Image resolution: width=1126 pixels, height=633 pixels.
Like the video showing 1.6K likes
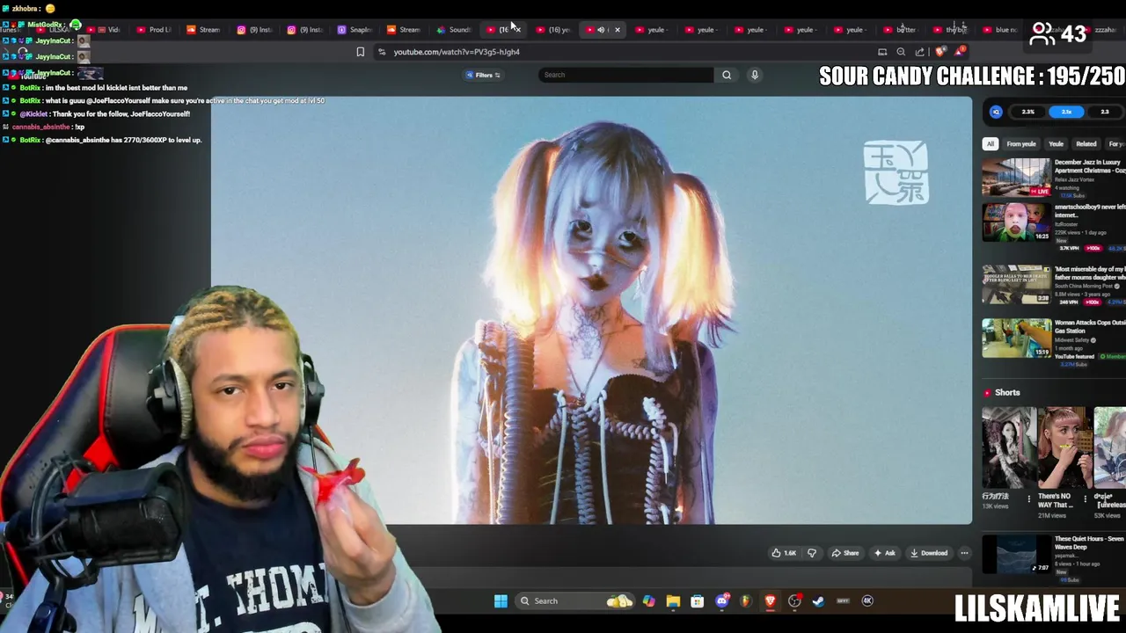(783, 553)
